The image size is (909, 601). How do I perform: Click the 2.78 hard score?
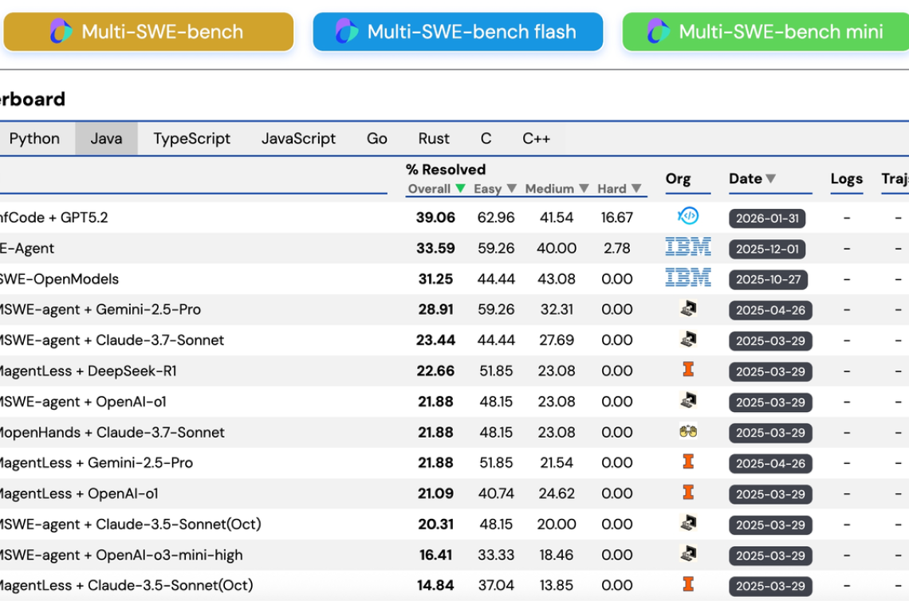point(617,248)
